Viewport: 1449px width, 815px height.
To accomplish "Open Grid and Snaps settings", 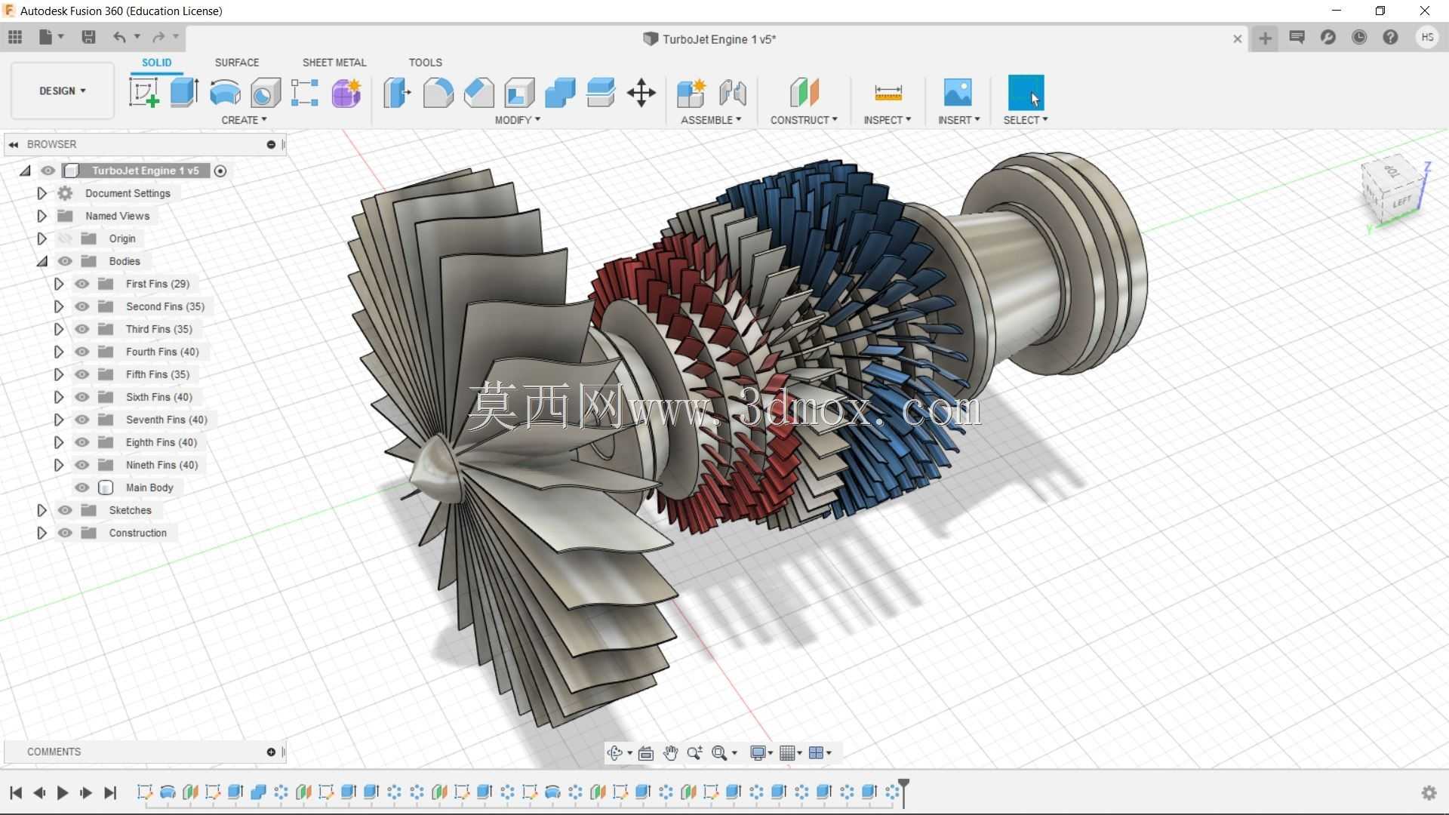I will click(788, 752).
